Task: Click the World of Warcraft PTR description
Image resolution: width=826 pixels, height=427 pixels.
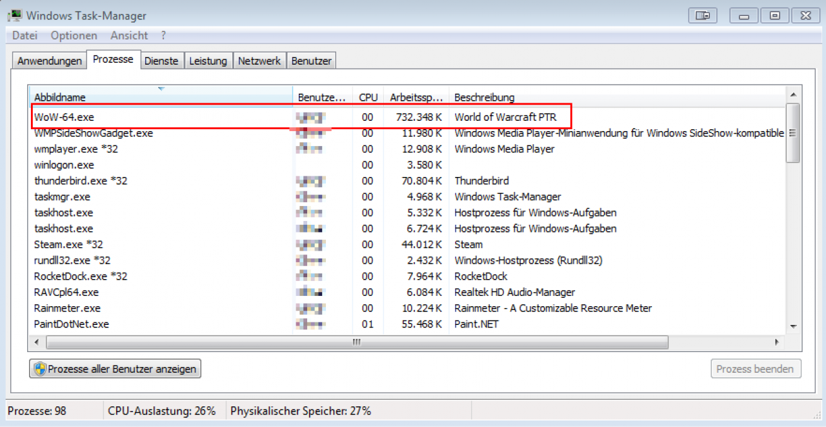Action: (x=505, y=117)
